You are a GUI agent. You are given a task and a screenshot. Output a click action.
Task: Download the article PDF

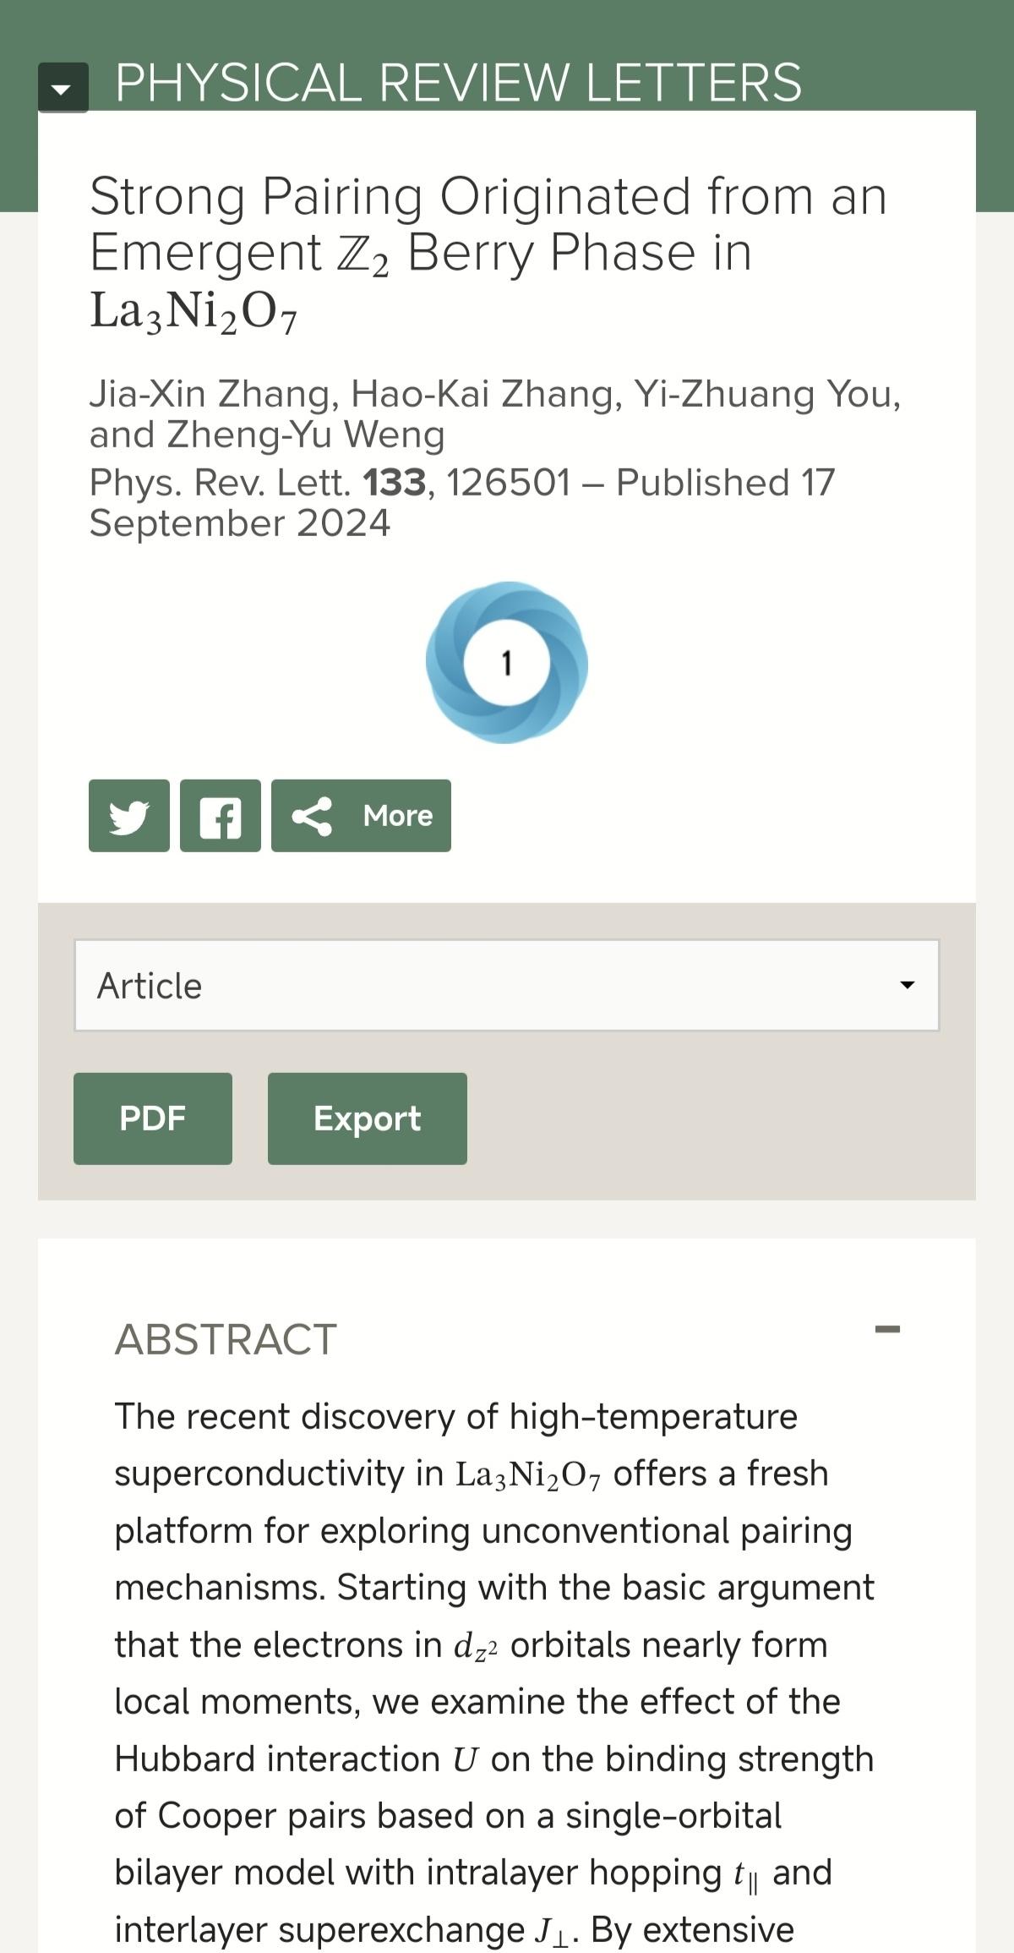153,1119
